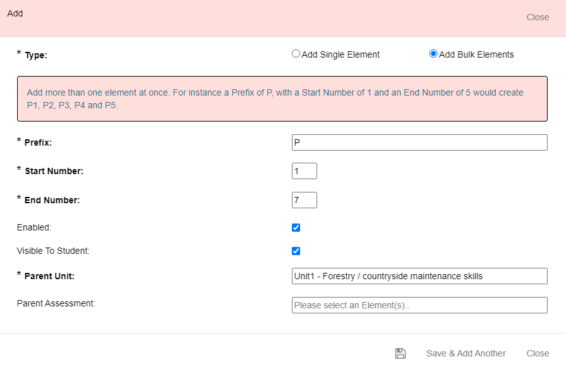
Task: Click the Enabled label text
Action: pyautogui.click(x=34, y=228)
